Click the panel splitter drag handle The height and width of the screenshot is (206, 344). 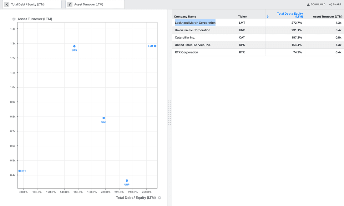coord(169,113)
